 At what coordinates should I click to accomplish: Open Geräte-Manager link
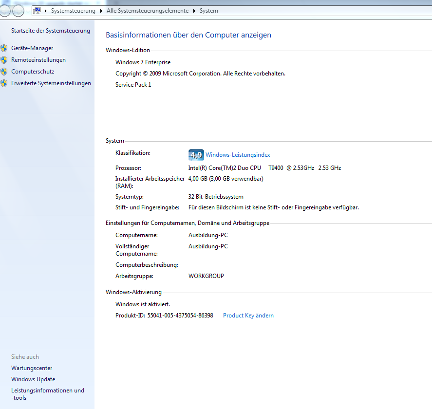pos(32,48)
